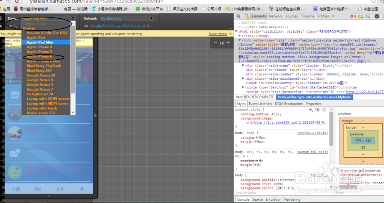Screen dimensions: 384x203
Task: Show more DevTools panels chevron
Action: [x=333, y=16]
